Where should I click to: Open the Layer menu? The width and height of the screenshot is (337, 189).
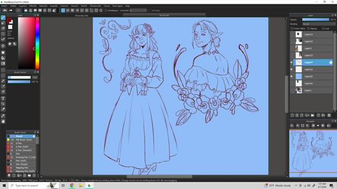coord(22,6)
